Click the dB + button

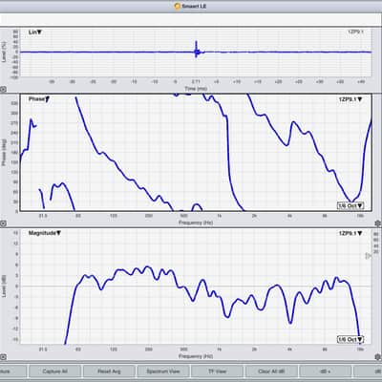326,371
